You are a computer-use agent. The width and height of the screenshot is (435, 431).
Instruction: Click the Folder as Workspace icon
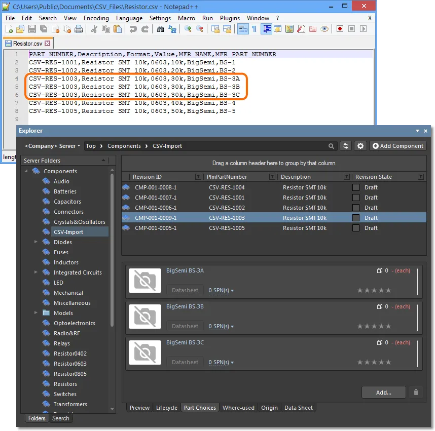click(313, 29)
